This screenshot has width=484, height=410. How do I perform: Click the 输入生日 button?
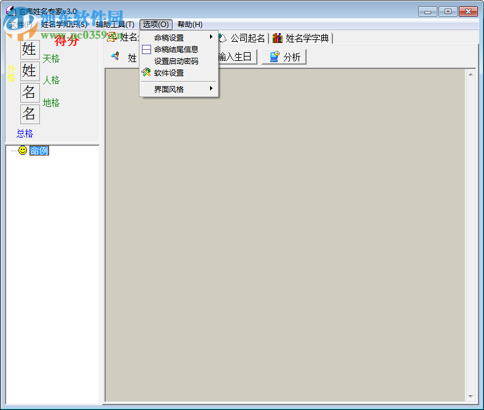(237, 57)
